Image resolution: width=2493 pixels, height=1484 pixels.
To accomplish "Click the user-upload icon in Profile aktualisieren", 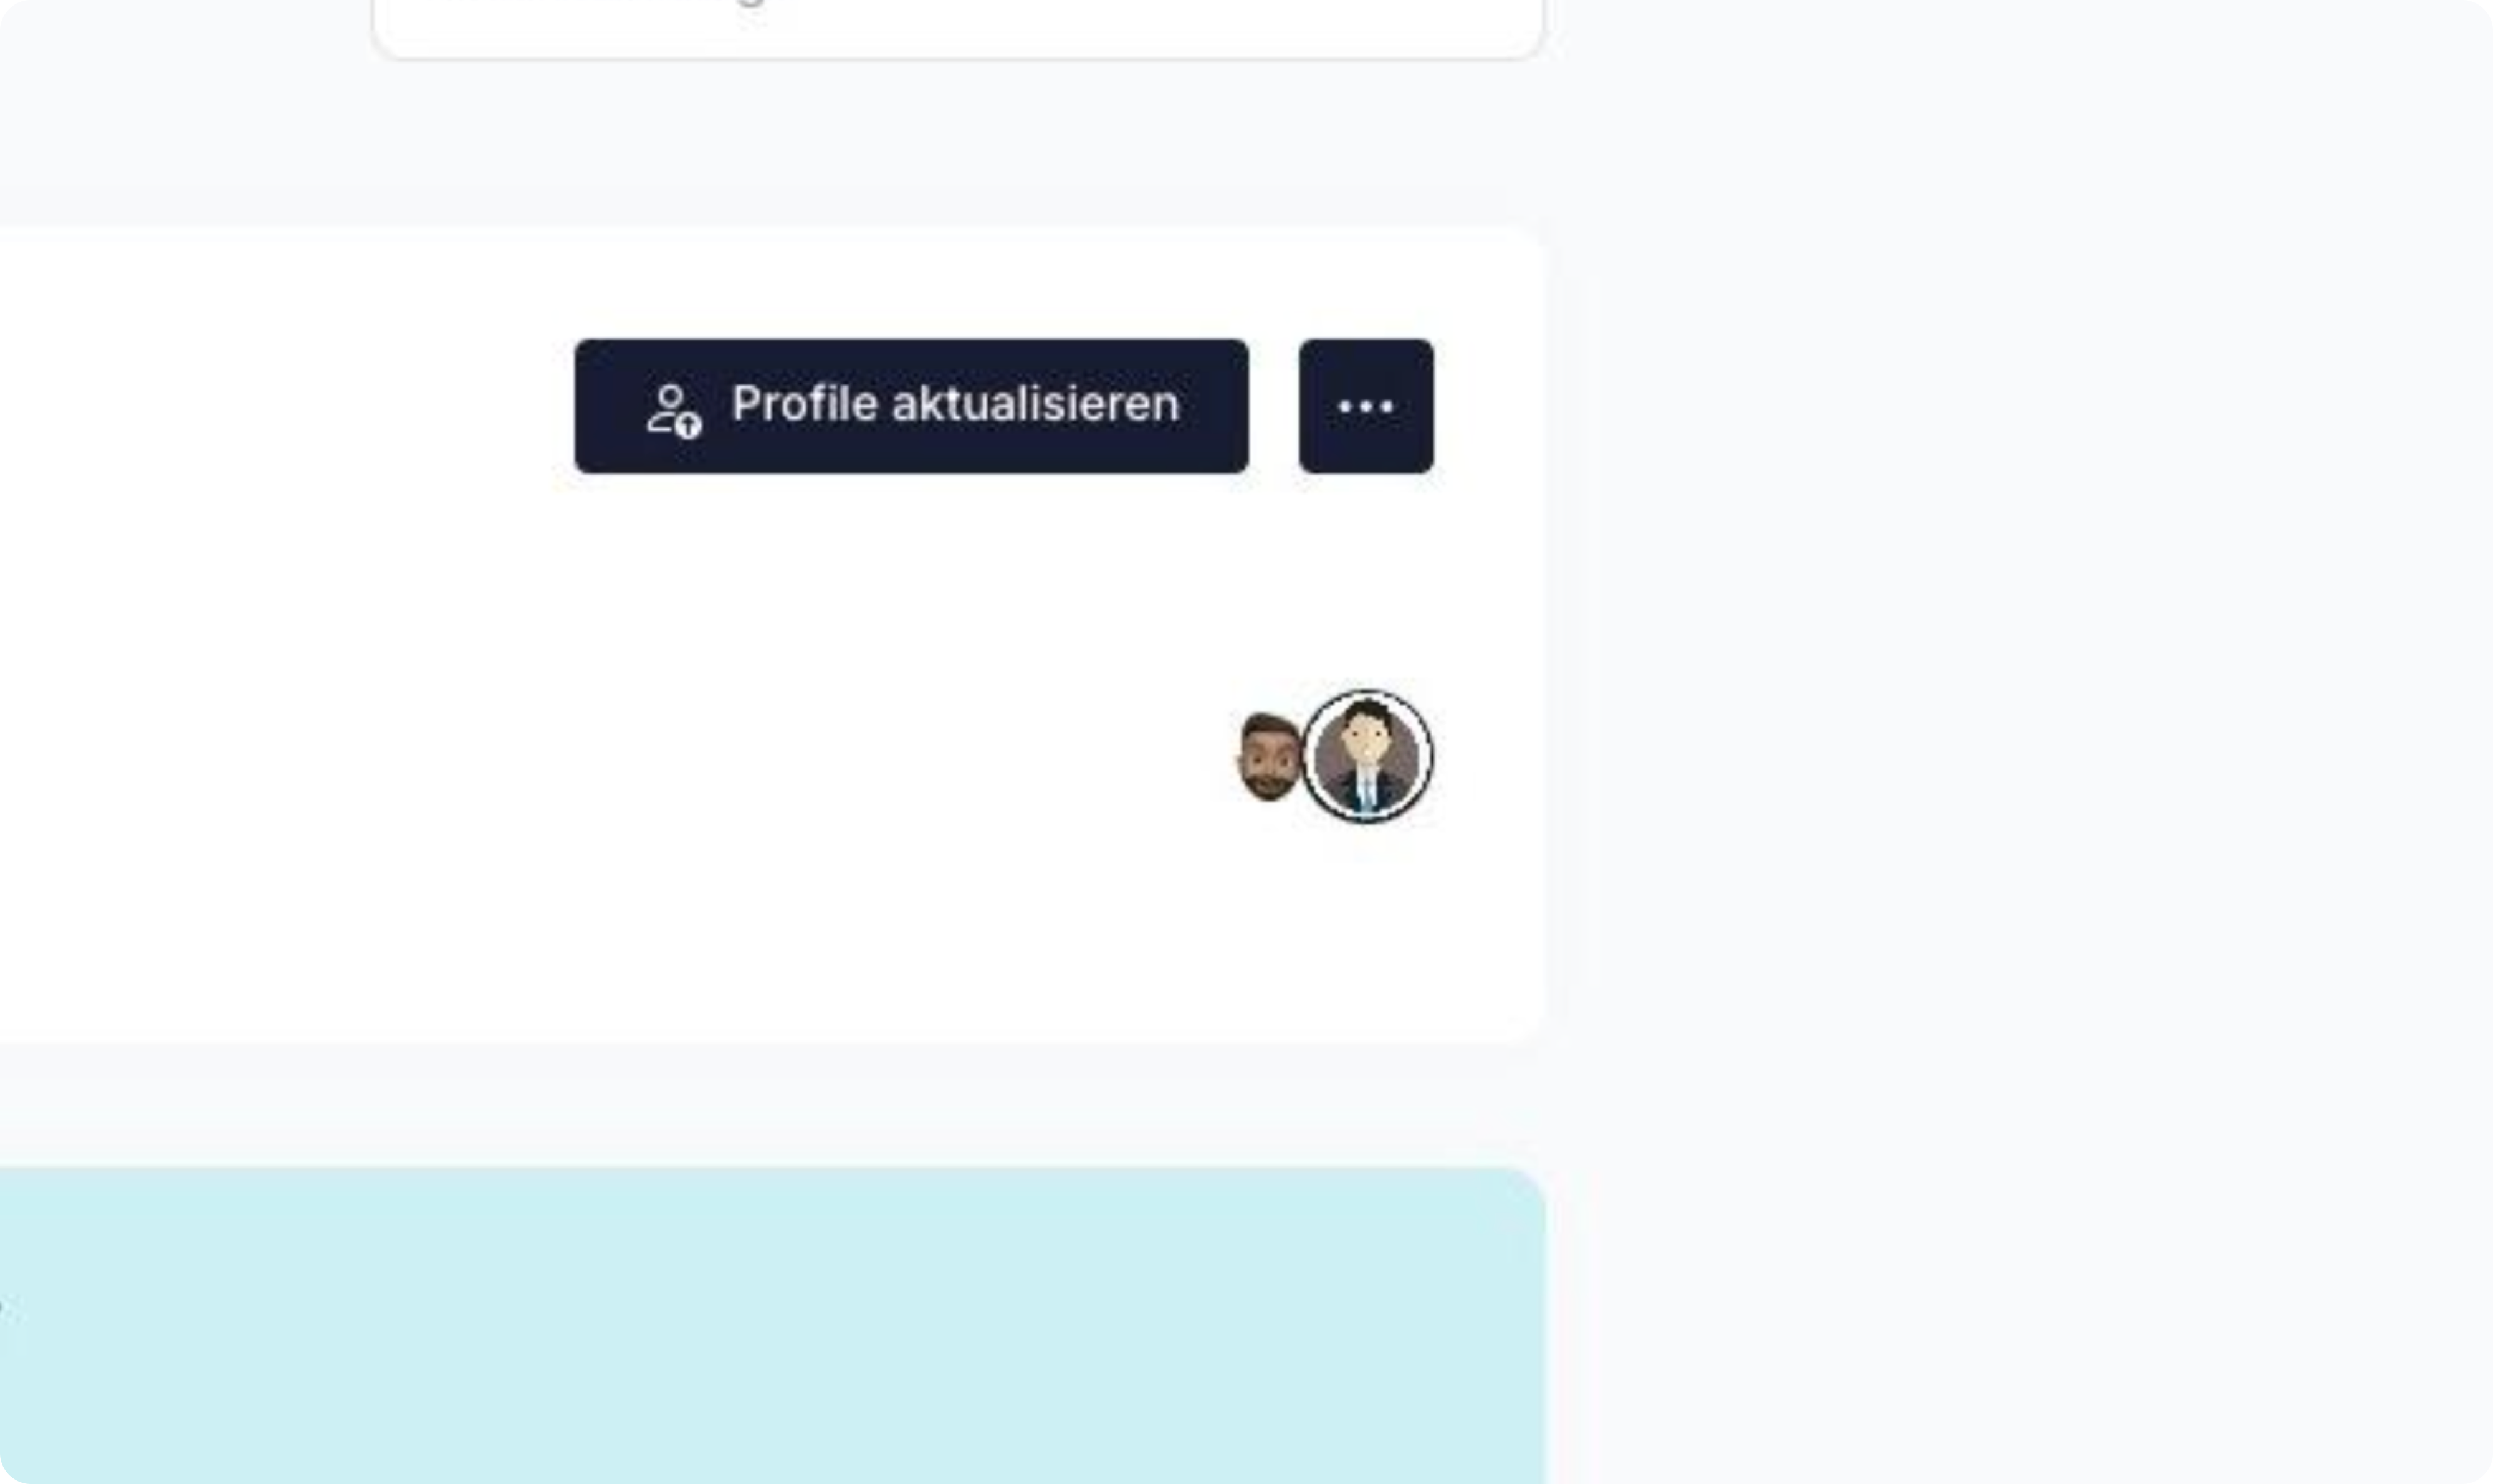I will click(673, 410).
